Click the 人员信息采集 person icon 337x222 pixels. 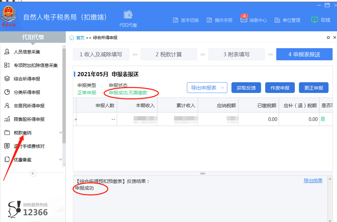point(7,52)
